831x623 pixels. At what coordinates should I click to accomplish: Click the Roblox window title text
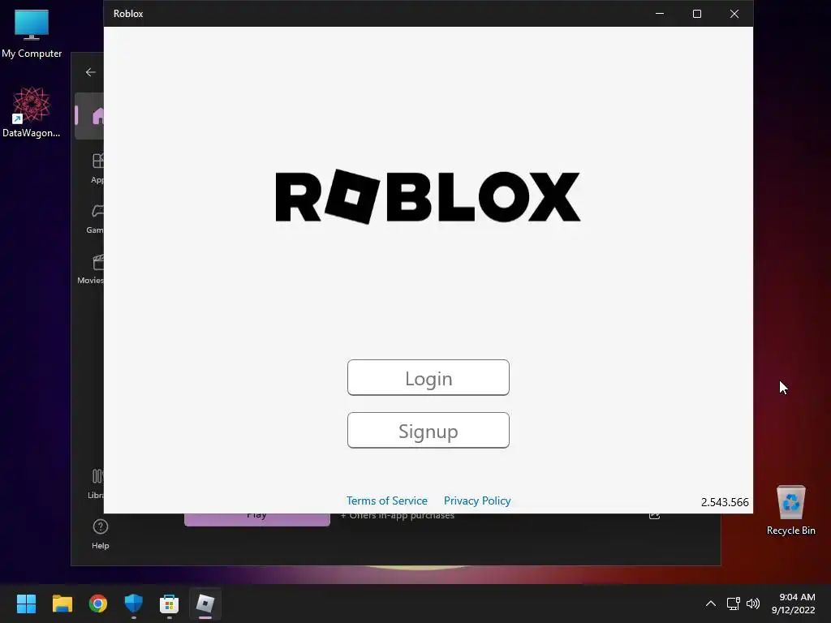128,14
